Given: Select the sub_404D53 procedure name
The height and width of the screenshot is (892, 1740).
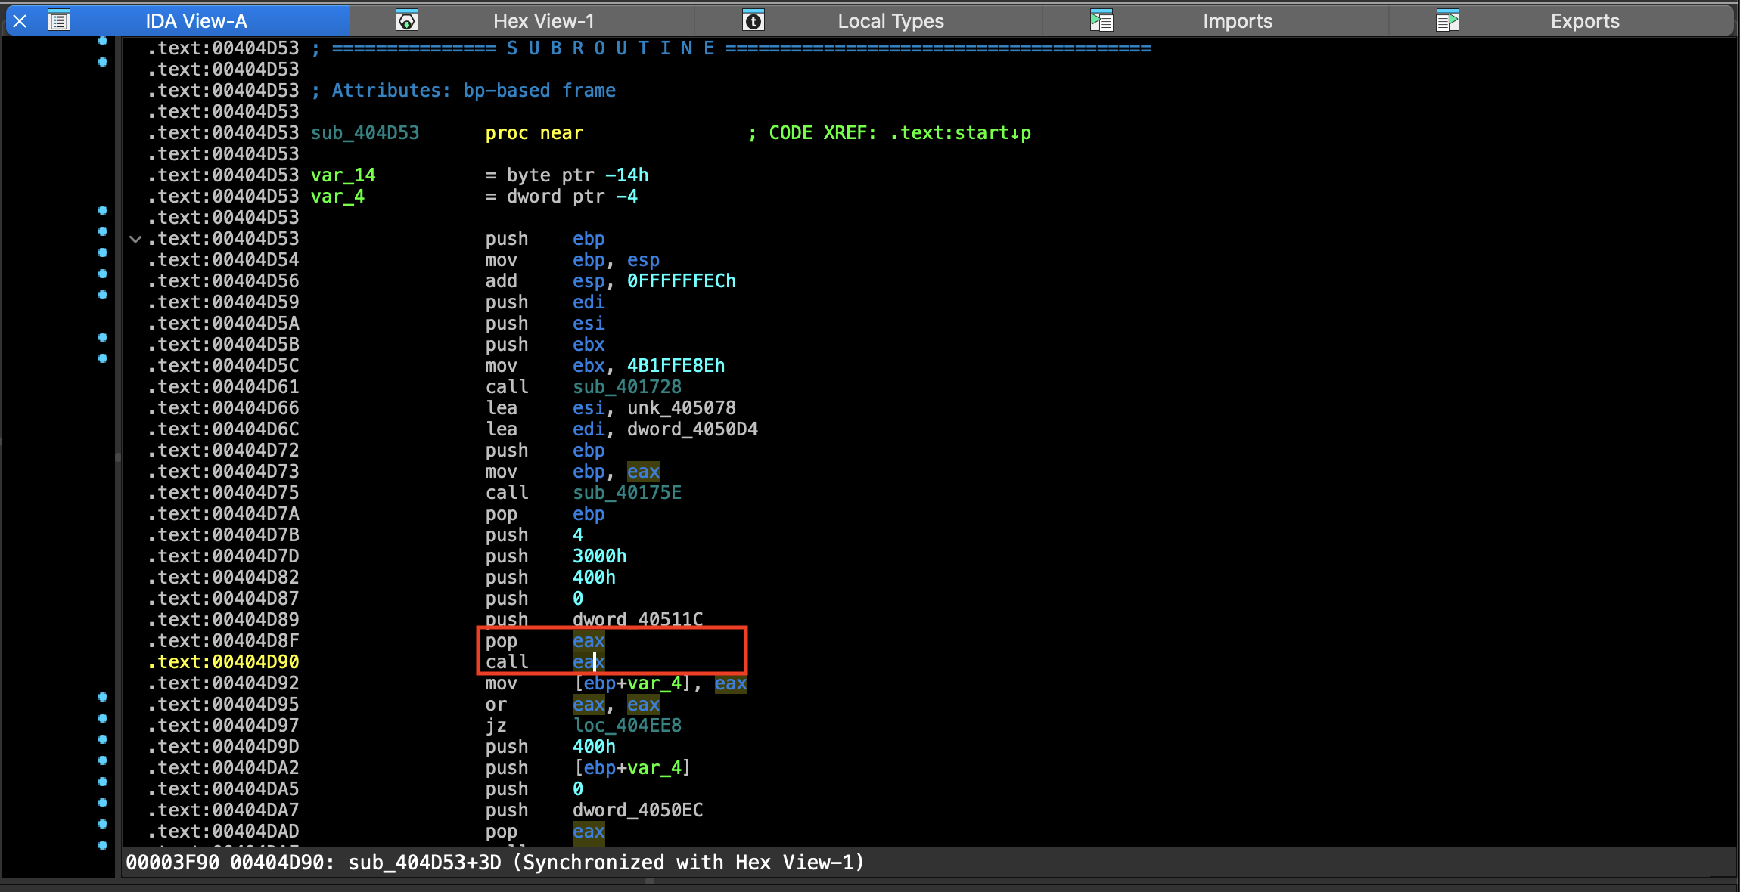Looking at the screenshot, I should tap(365, 133).
